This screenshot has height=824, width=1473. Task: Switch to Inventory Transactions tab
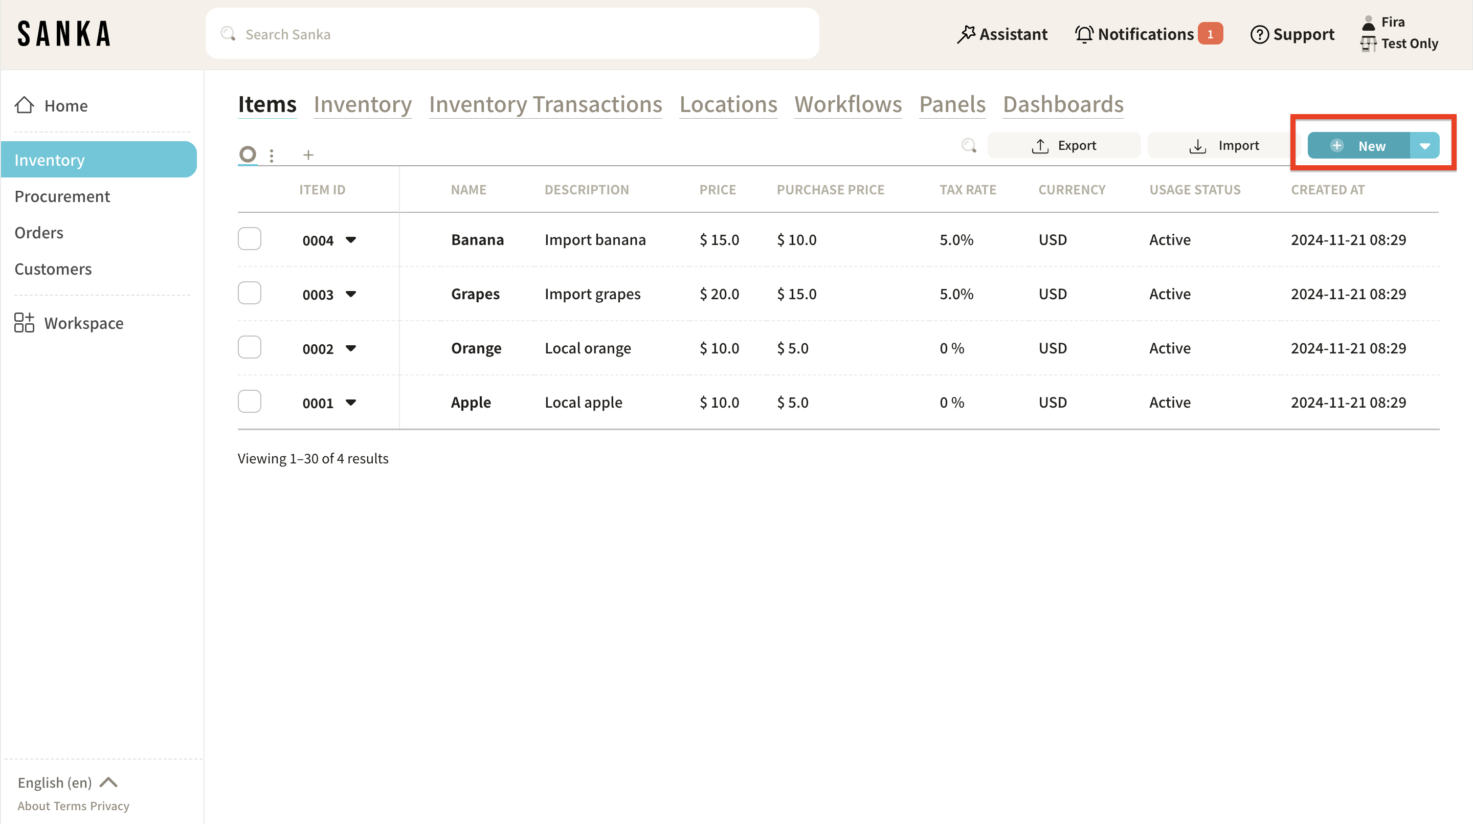(545, 105)
